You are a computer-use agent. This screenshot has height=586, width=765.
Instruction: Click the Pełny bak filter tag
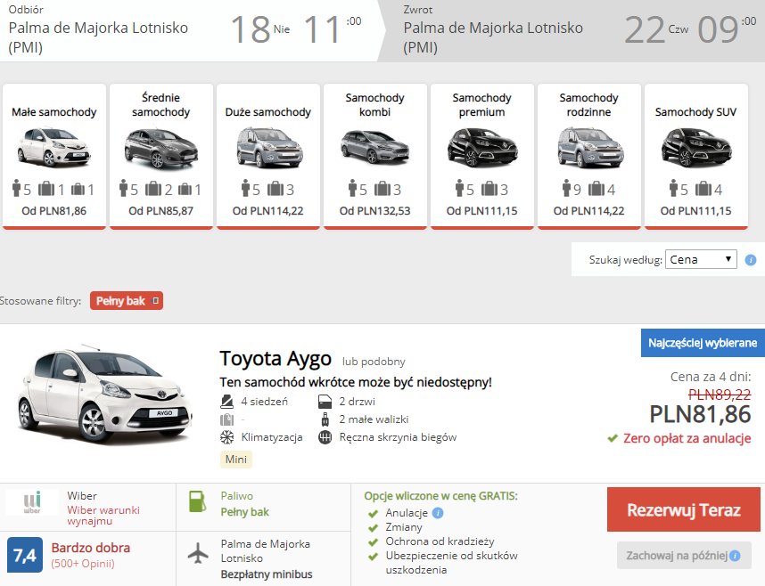tap(127, 301)
